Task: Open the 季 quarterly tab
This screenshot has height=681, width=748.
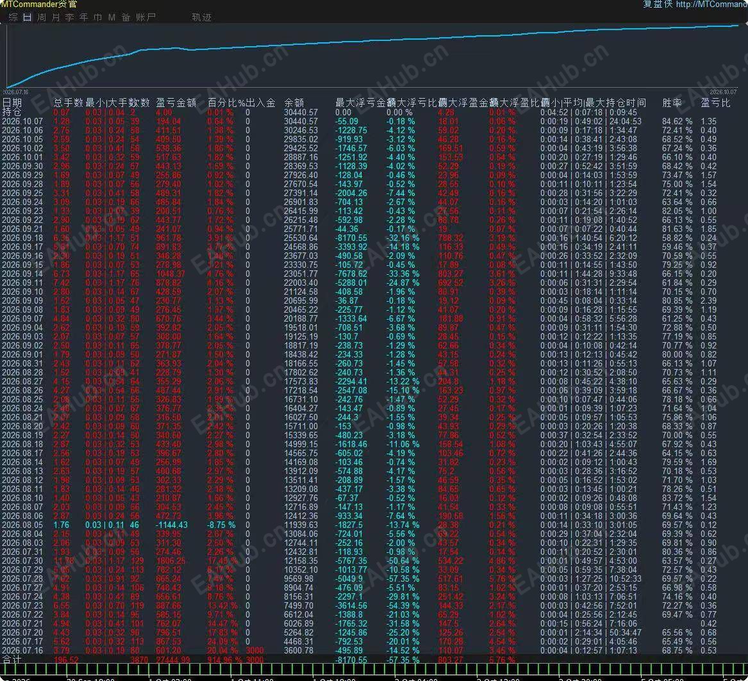Action: coord(70,17)
